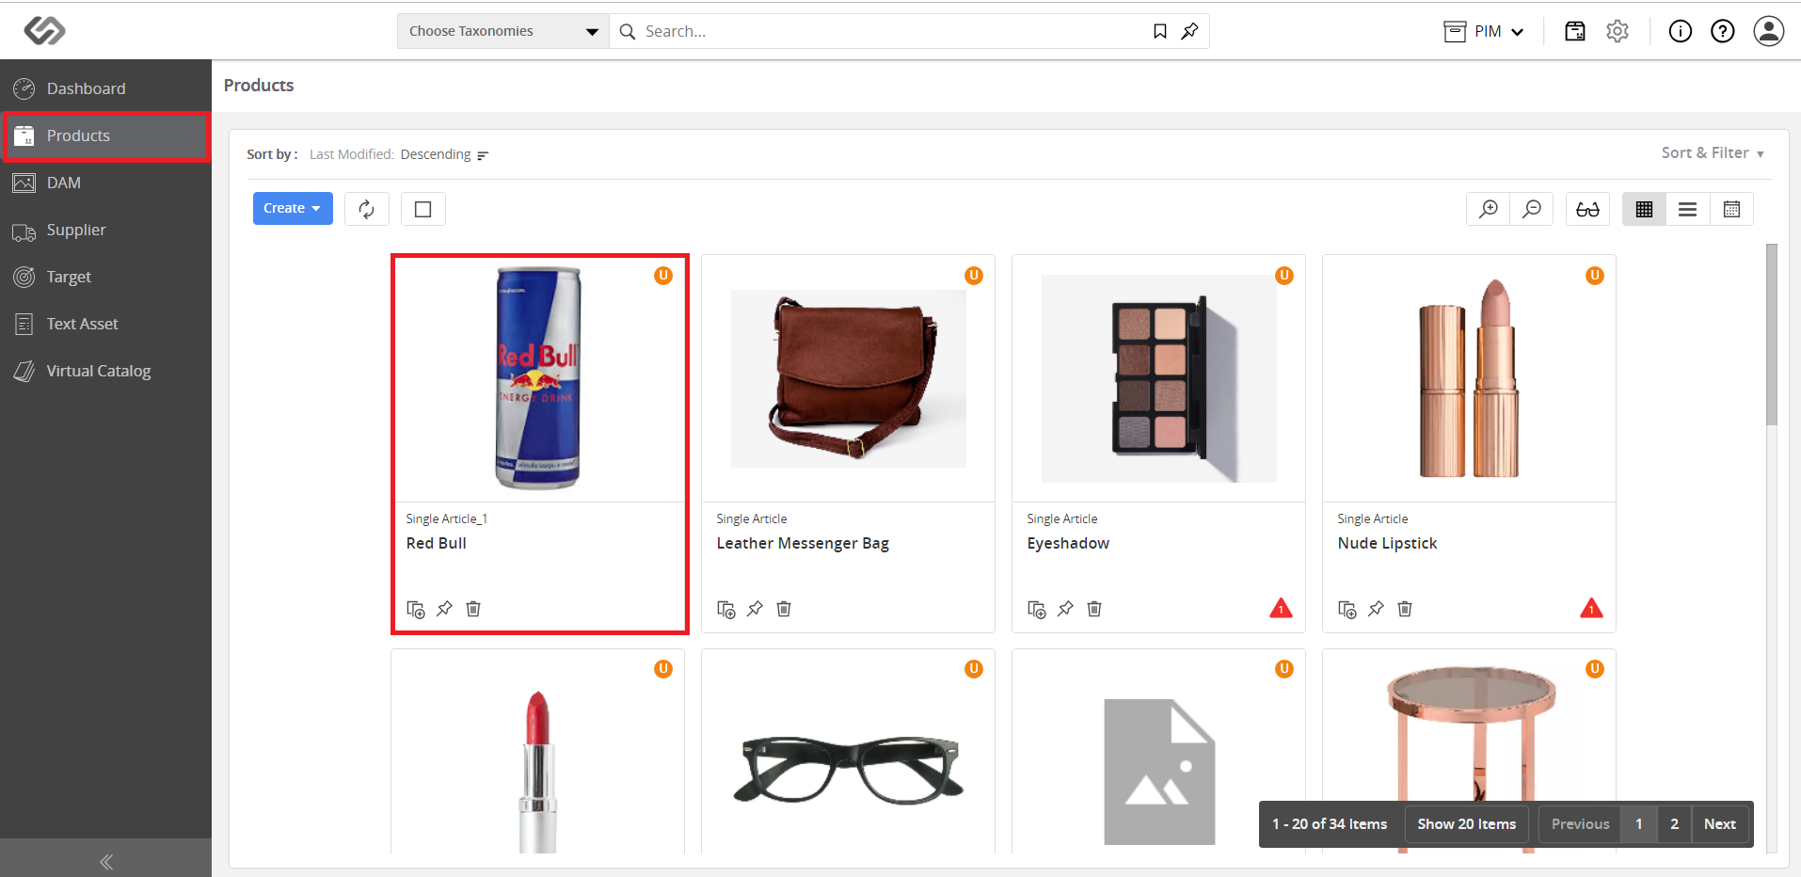Delete the Leather Messenger Bag product
Viewport: 1801px width, 877px height.
784,609
